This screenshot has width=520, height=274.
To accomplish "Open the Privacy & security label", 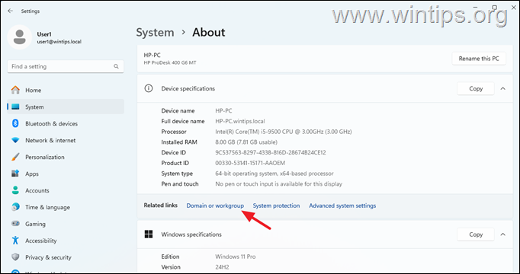I will (x=48, y=257).
